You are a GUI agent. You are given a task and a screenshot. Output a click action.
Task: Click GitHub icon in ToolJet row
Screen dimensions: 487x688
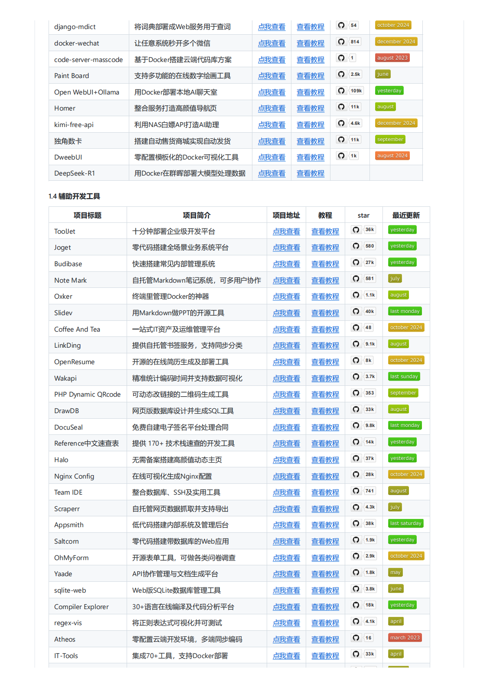[x=356, y=230]
